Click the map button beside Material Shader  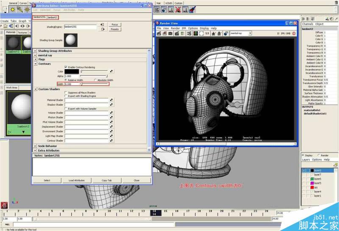point(111,100)
